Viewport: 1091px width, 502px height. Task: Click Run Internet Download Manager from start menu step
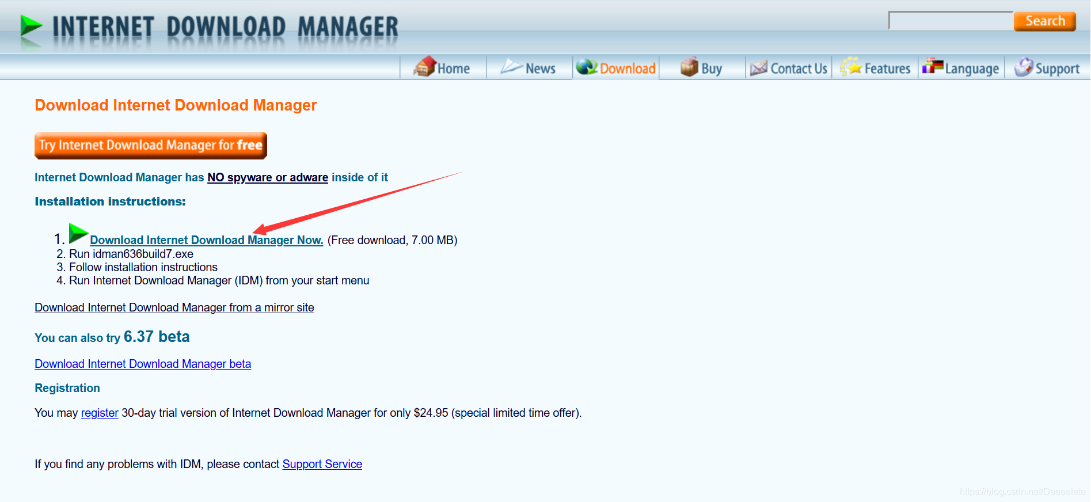(219, 280)
